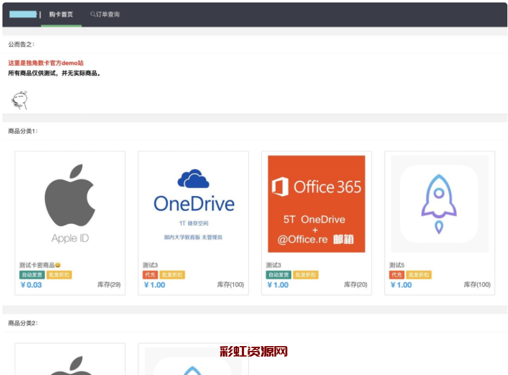Click the 彩虹资源网 watermark text
The image size is (508, 375).
[254, 352]
